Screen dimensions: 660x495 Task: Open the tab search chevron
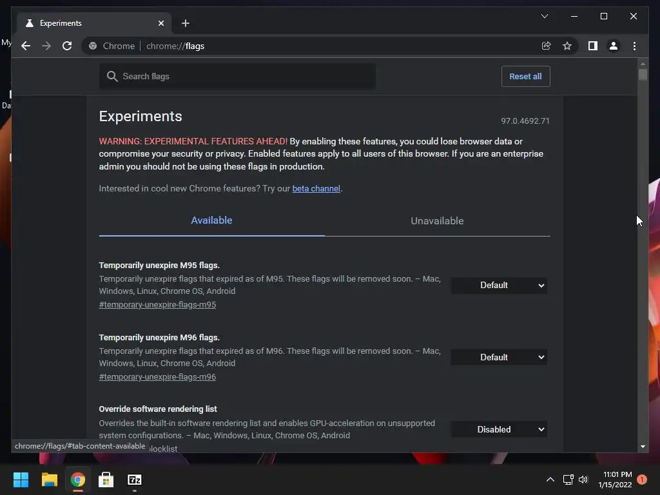click(x=545, y=16)
